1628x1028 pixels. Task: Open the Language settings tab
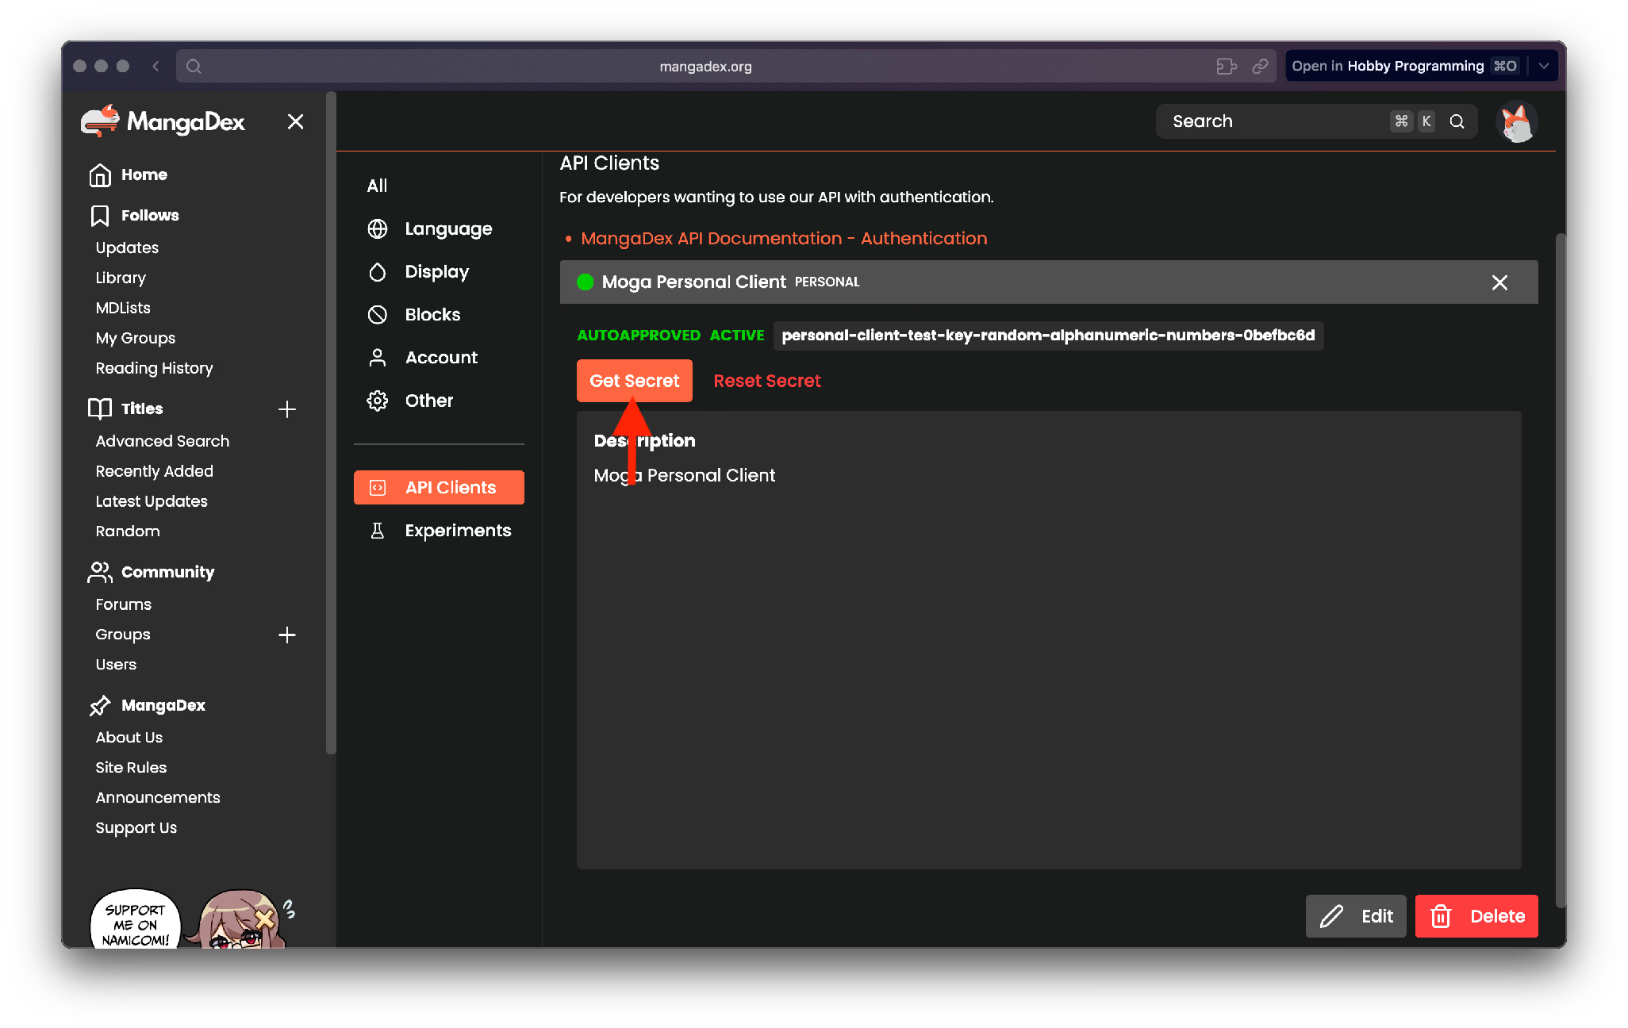click(x=448, y=229)
